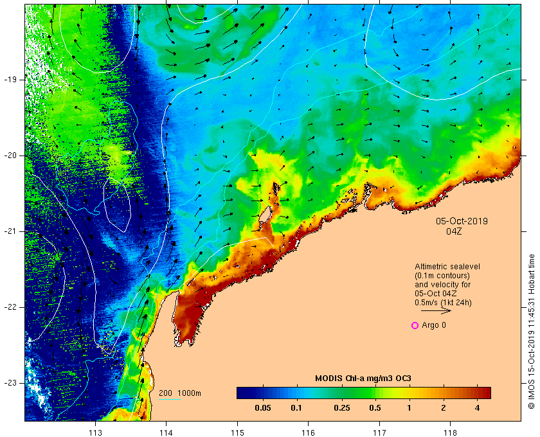Click the colorbar title 'MODIS Chl-a mg/m3 OC3'
Viewport: 540px width, 437px height.
click(x=363, y=379)
